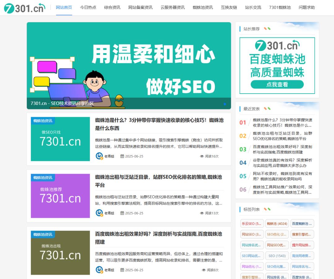The width and height of the screenshot is (334, 279).
Task: Click author avatar under 百度蜘蛛池出租效果好吗 article
Action: pos(99,270)
